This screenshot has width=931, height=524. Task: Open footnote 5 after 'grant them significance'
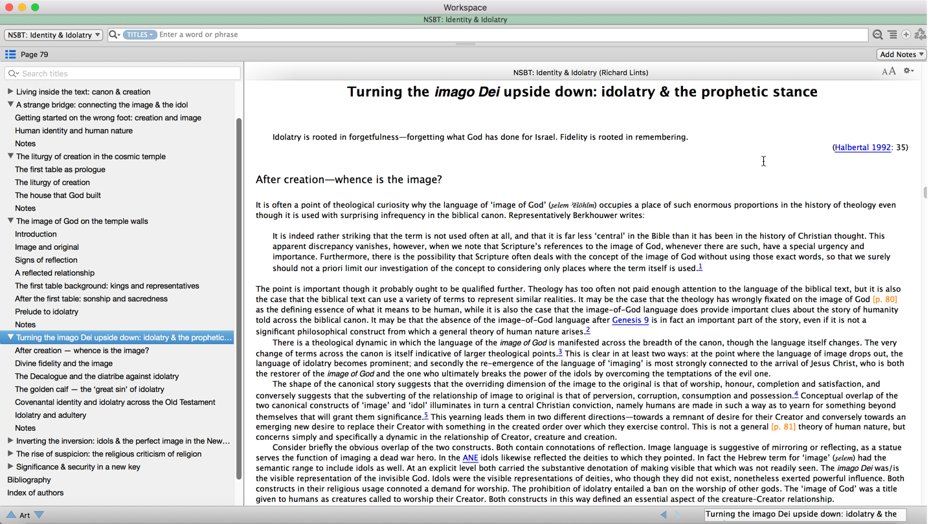(426, 415)
